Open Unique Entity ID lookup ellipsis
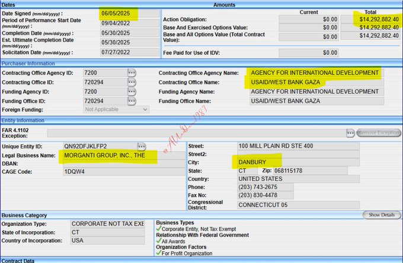The image size is (403, 263). [x=142, y=146]
